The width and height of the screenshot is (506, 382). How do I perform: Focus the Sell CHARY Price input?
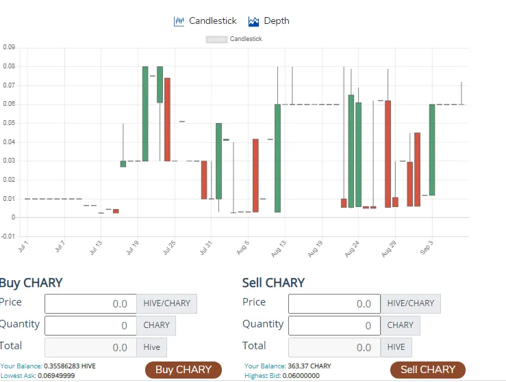coord(334,303)
